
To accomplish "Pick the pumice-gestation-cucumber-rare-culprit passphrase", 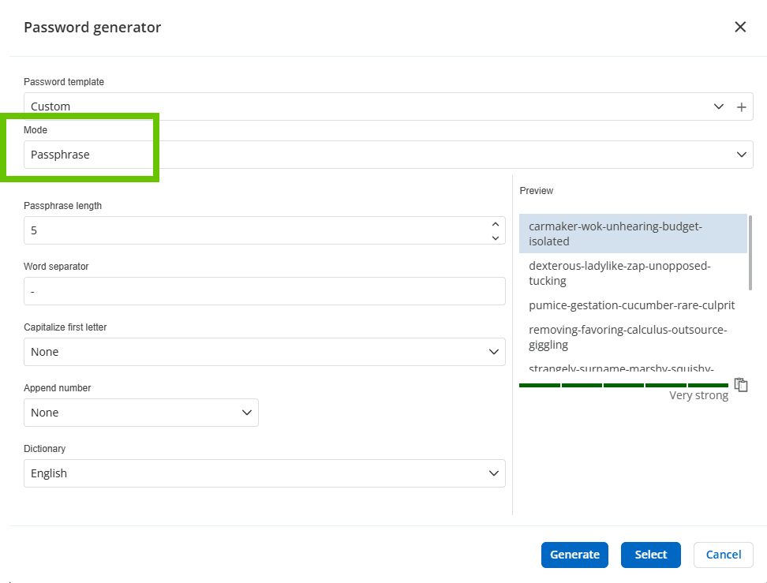I will click(632, 305).
